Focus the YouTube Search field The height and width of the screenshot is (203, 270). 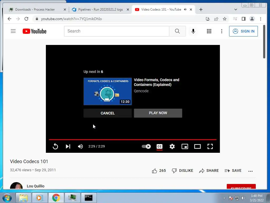117,31
